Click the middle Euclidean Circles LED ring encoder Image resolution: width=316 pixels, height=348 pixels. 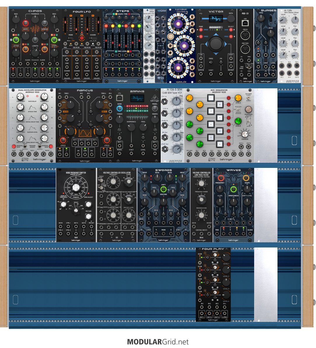pos(184,46)
